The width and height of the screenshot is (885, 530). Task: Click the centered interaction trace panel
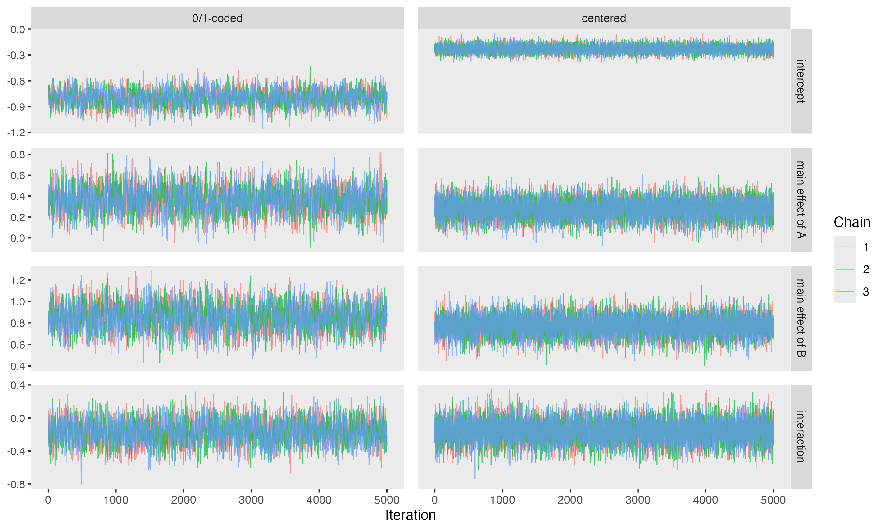click(604, 436)
